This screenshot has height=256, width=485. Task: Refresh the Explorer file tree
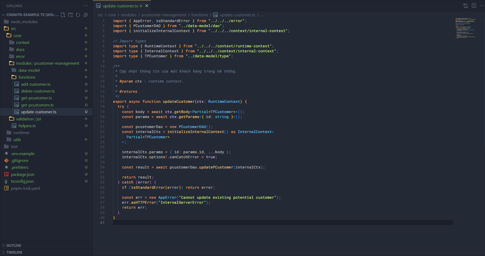[x=78, y=15]
